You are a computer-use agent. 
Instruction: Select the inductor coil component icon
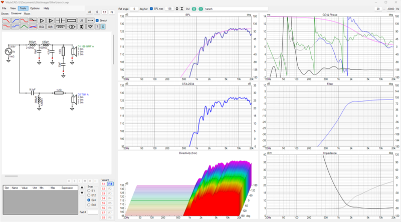click(60, 26)
